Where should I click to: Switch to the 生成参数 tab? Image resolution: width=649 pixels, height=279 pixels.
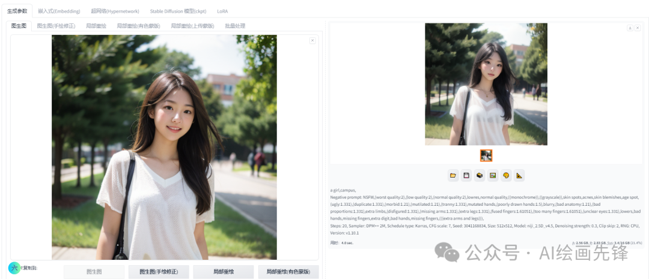17,11
